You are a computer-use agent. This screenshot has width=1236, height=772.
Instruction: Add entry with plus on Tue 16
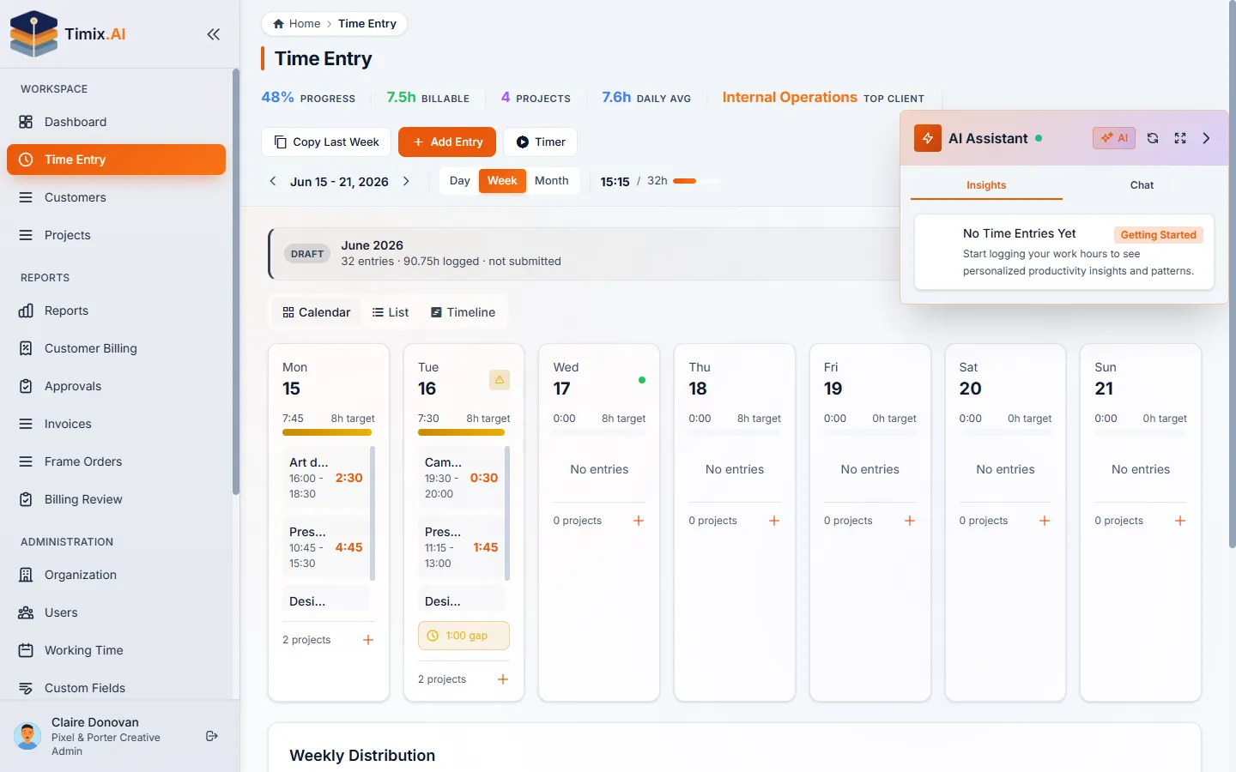[x=503, y=679]
